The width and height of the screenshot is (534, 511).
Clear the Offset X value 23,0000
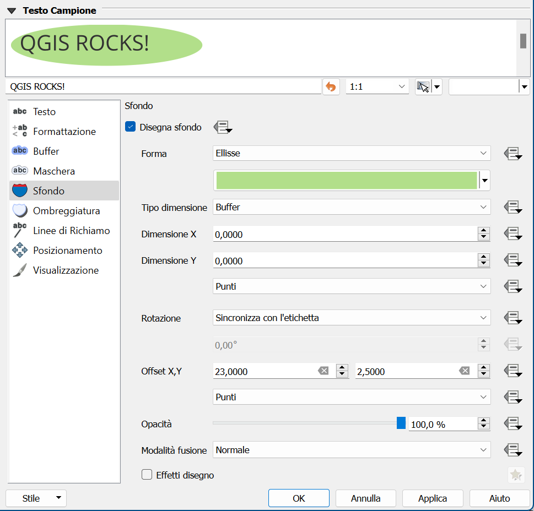click(x=323, y=371)
